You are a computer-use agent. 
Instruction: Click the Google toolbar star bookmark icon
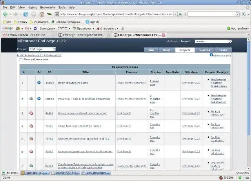coord(35,29)
